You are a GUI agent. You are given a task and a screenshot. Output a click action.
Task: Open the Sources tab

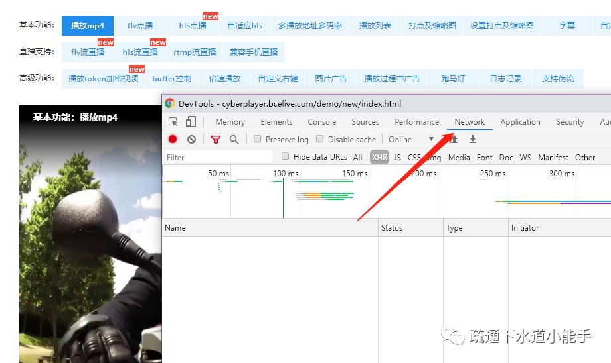[x=365, y=122]
